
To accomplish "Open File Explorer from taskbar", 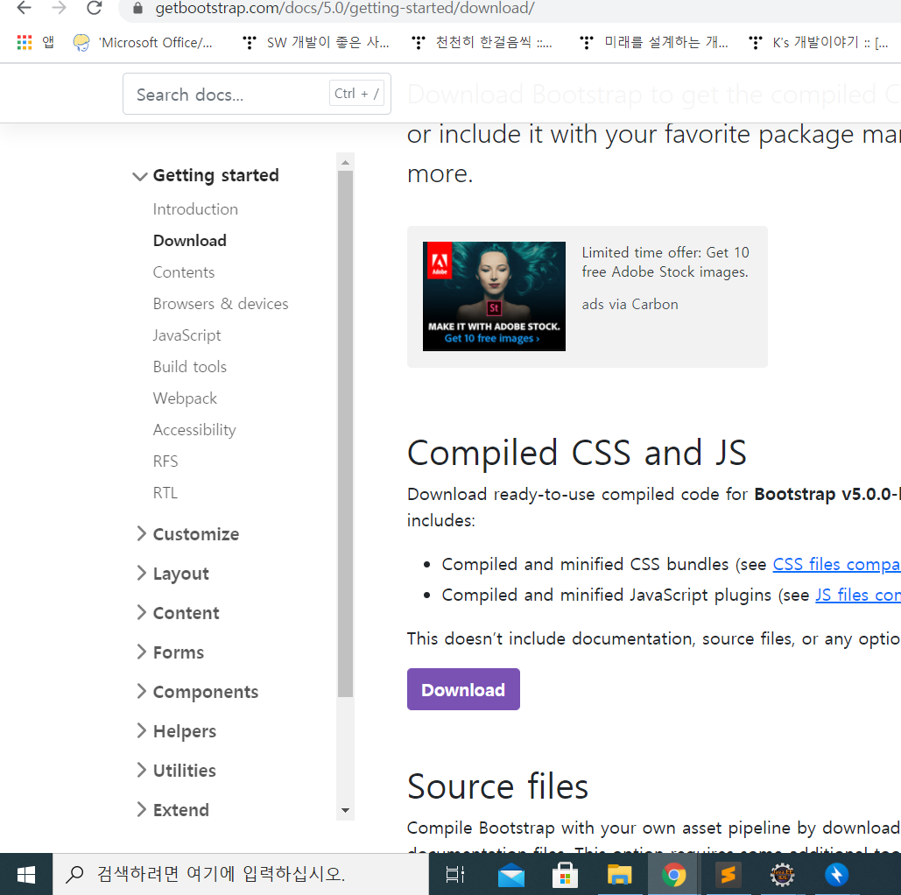I will [x=619, y=875].
